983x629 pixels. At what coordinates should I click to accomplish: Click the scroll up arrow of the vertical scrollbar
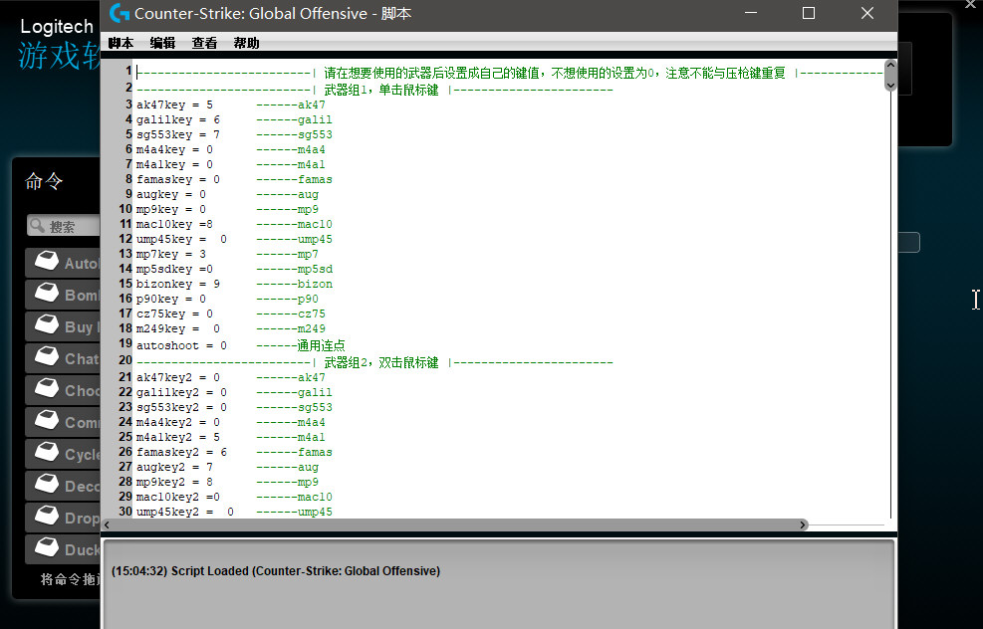tap(890, 65)
